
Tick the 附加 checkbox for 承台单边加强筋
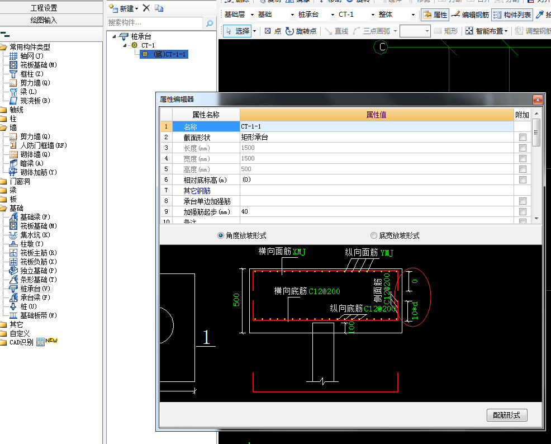(x=522, y=201)
